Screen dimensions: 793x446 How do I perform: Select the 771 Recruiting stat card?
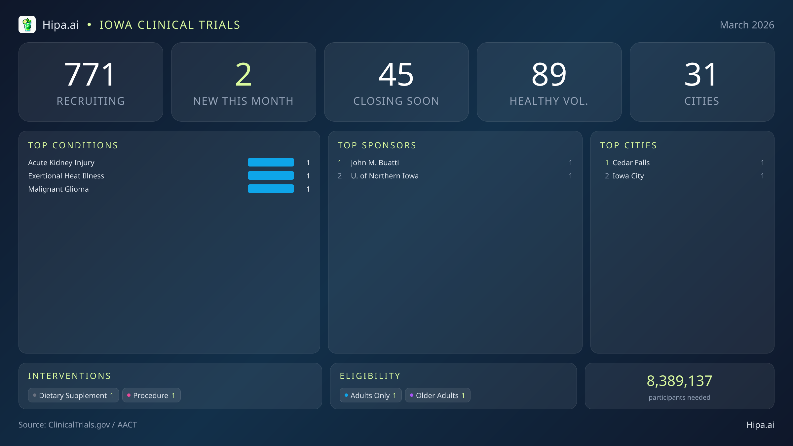pos(91,82)
